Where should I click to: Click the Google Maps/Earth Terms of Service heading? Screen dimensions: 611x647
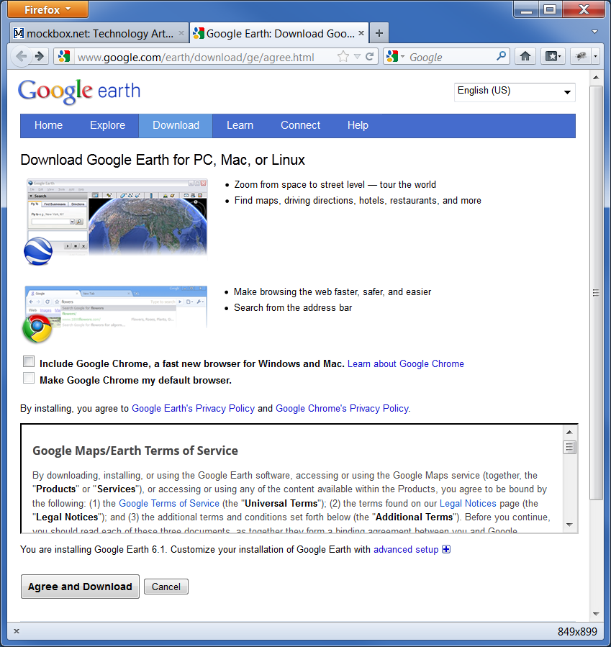coord(135,451)
